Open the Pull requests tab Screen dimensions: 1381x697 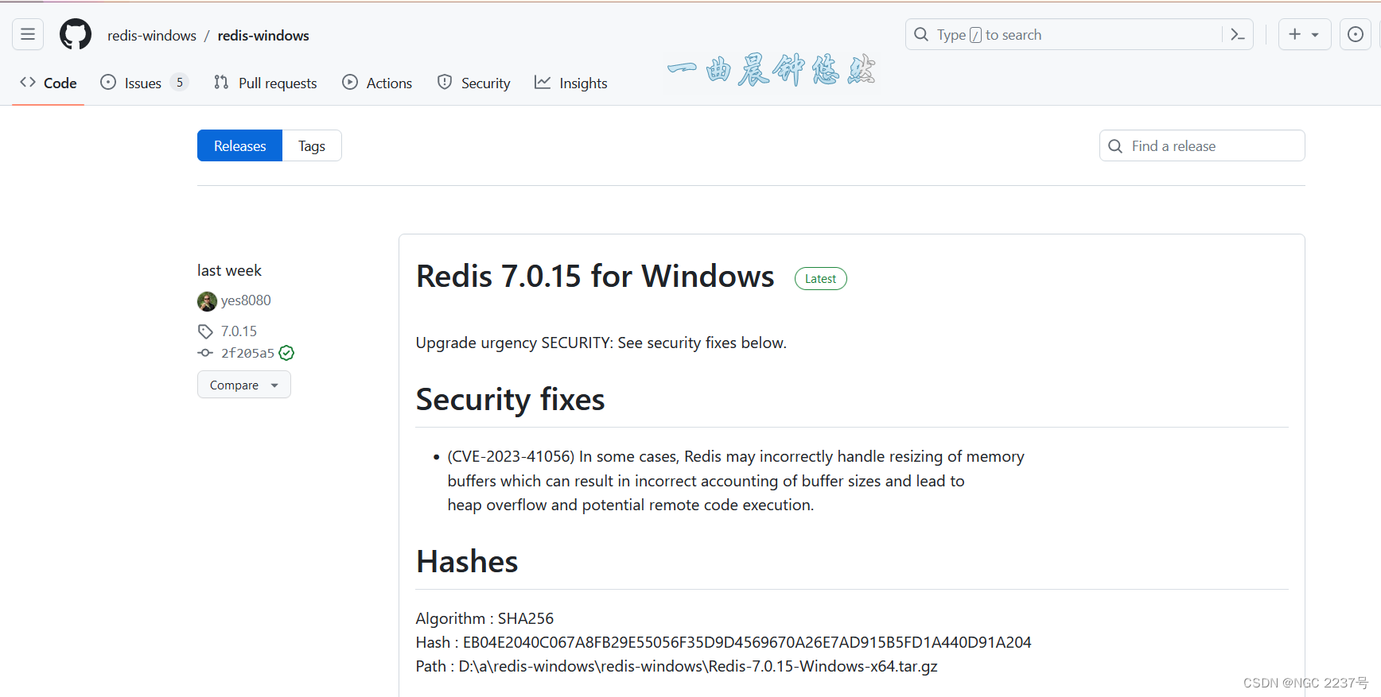click(x=266, y=83)
